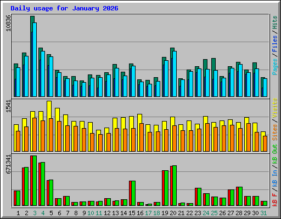Click the 'Visits' legend label
The image size is (281, 219).
coord(275,108)
